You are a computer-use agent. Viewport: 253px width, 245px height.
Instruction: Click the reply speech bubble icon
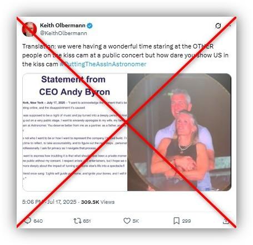28,220
